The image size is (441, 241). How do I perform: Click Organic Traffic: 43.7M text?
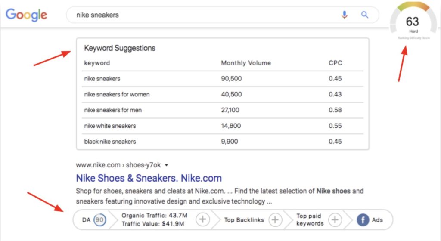[x=155, y=216]
